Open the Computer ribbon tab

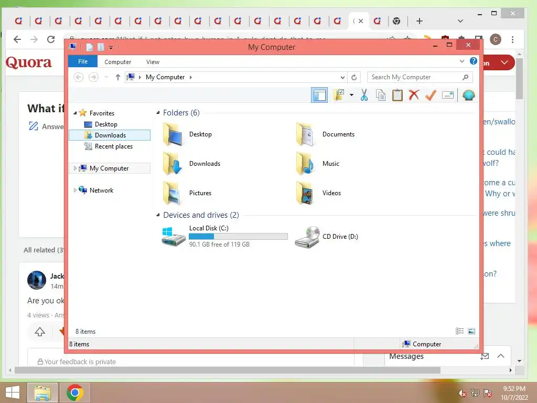click(118, 62)
